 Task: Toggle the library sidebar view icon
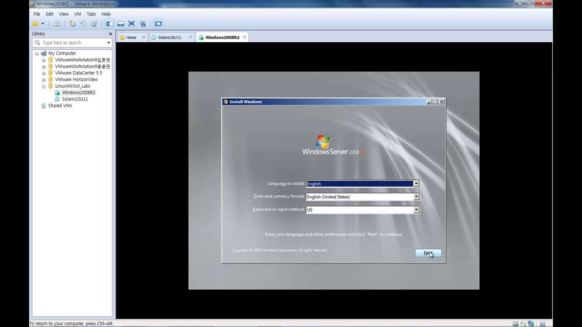coord(110,24)
